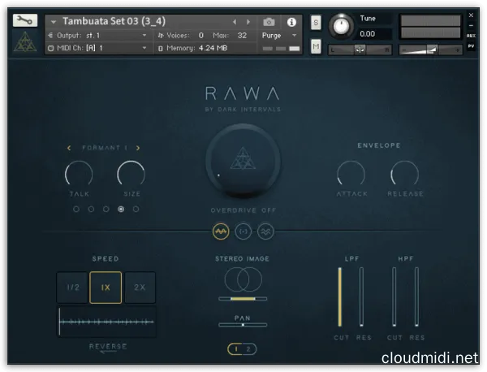The width and height of the screenshot is (487, 372).
Task: Adjust the envelope Attack knob
Action: (351, 174)
